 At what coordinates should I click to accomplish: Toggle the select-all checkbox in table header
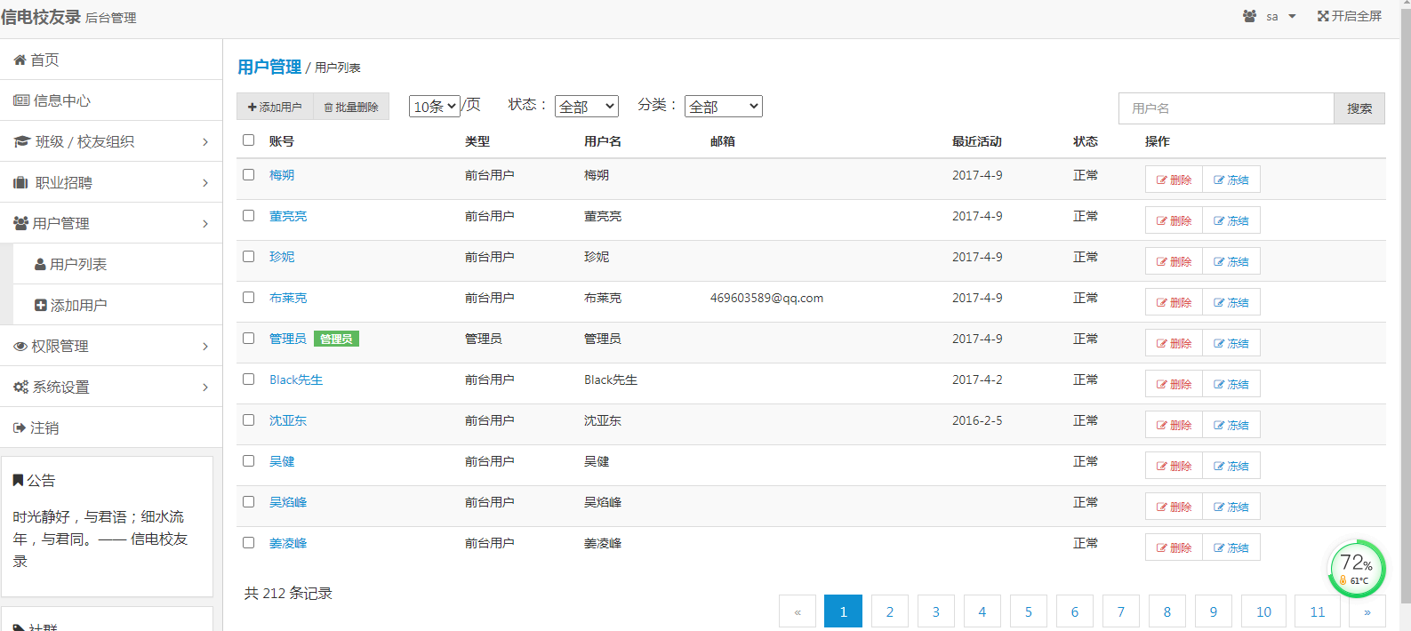[x=249, y=140]
